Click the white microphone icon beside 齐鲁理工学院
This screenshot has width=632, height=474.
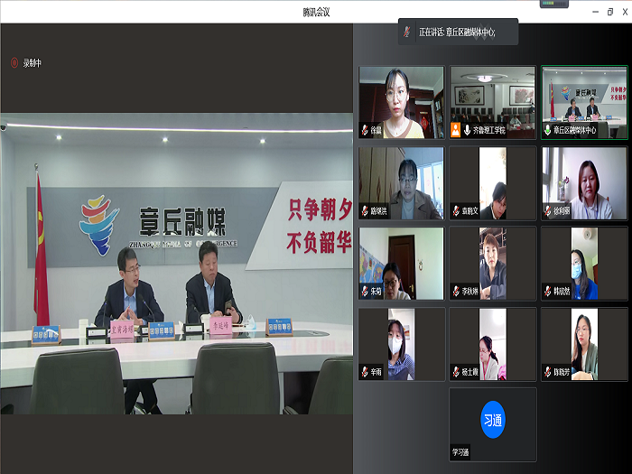click(x=467, y=130)
